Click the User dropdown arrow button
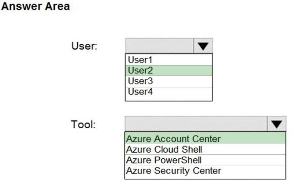Screen dimensions: 296x190 (204, 46)
